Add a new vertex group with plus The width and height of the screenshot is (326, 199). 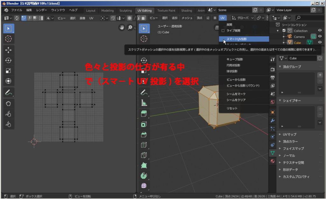coord(320,75)
